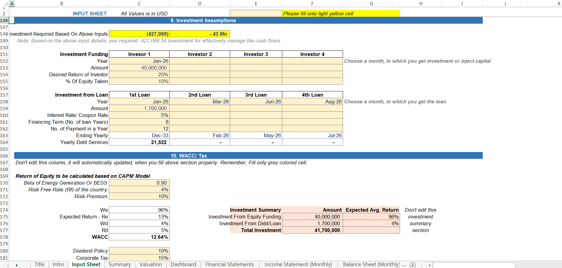Select column E header

256,4
